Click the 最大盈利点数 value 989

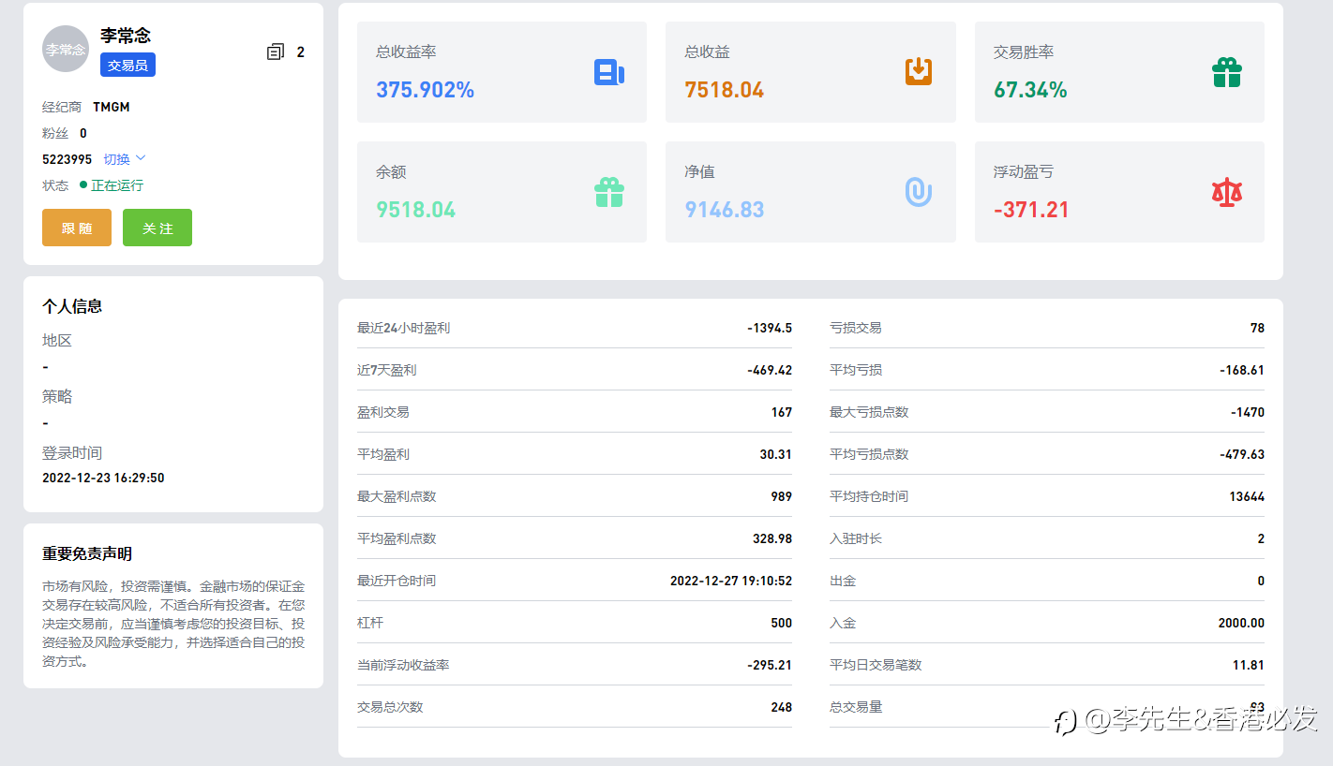click(x=782, y=496)
